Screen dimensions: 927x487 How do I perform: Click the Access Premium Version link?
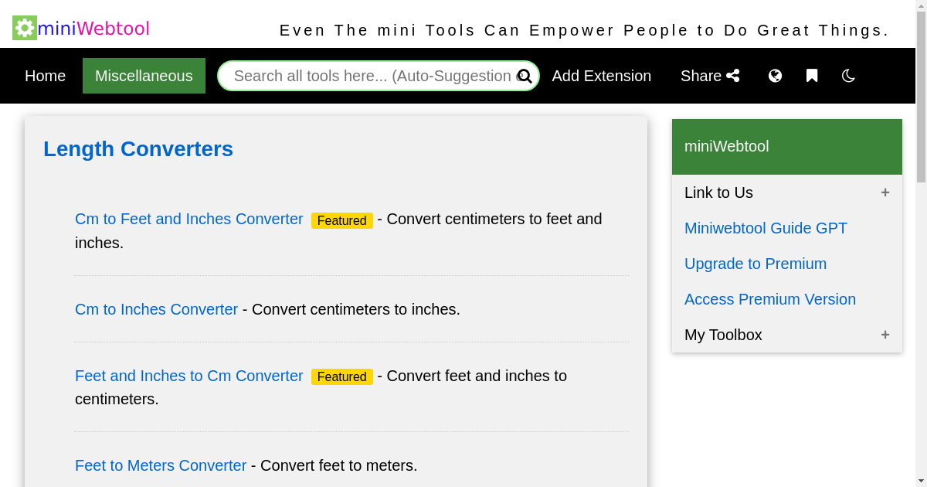click(770, 299)
